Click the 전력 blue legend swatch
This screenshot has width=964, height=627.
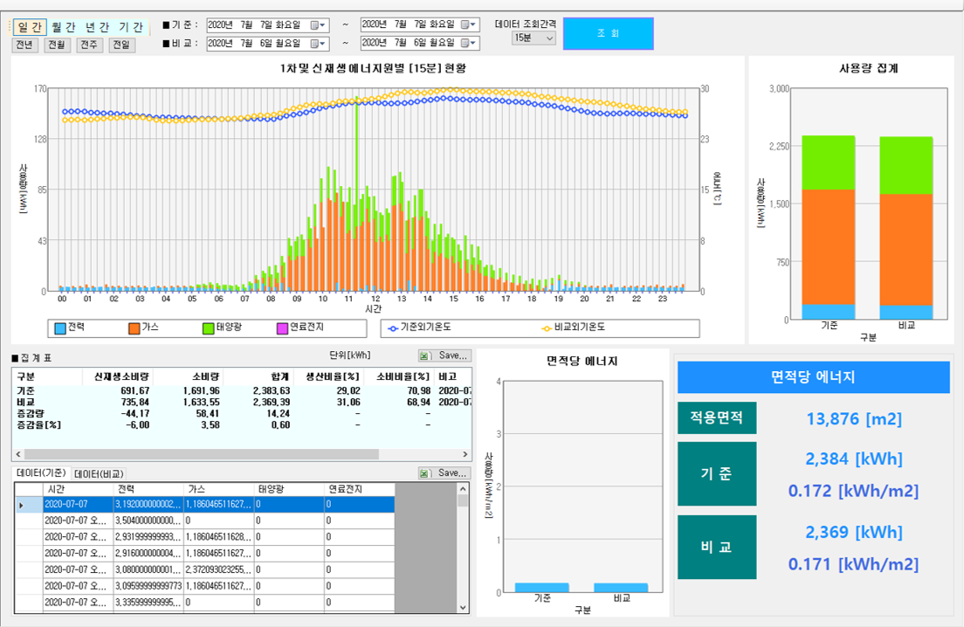(x=59, y=328)
